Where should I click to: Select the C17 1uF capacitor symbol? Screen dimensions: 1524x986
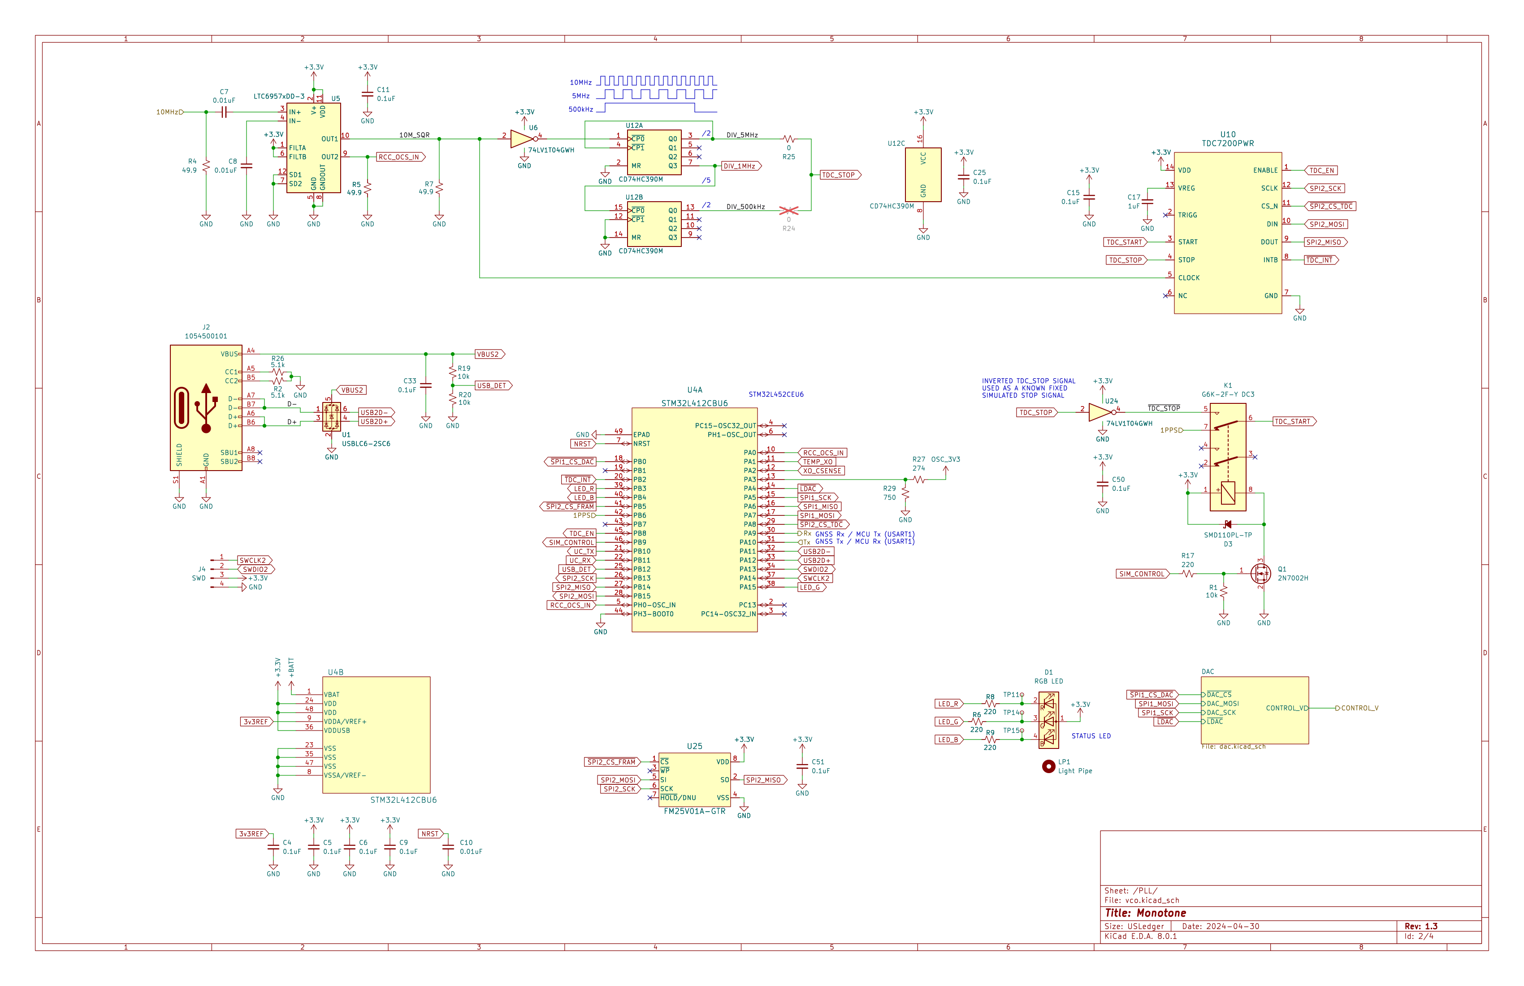pos(1147,202)
